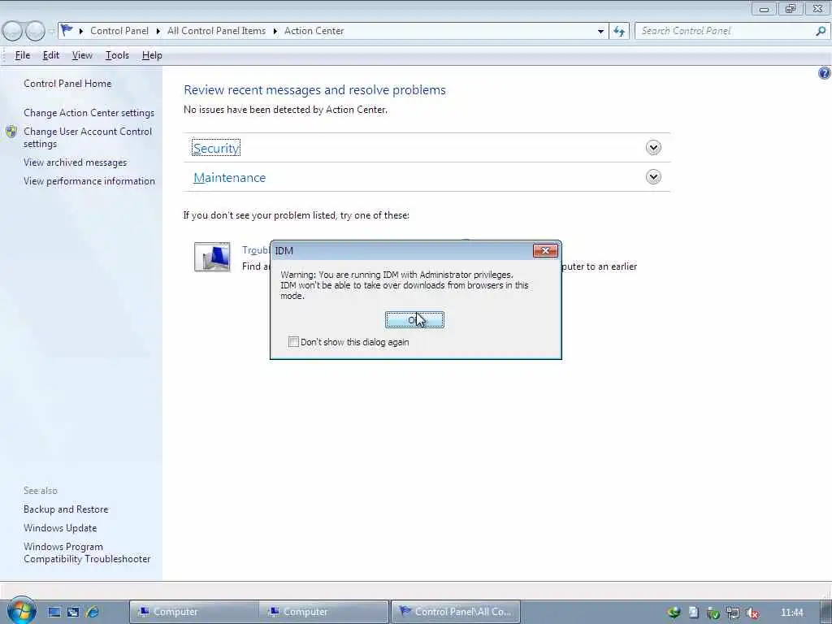Click Show Desktop quick launch icon
The height and width of the screenshot is (624, 832).
pos(54,612)
